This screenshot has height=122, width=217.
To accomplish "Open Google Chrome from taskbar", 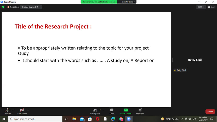I will (121, 119).
